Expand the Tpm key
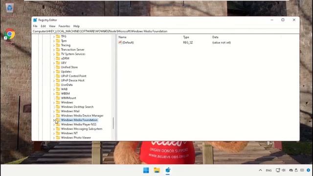Screen dimensions: 313x176 [54, 41]
